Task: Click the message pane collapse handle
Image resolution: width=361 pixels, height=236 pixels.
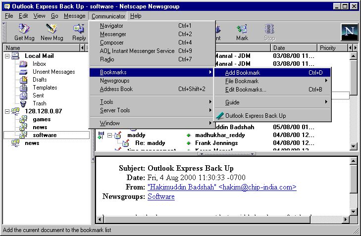Action: pos(227,154)
